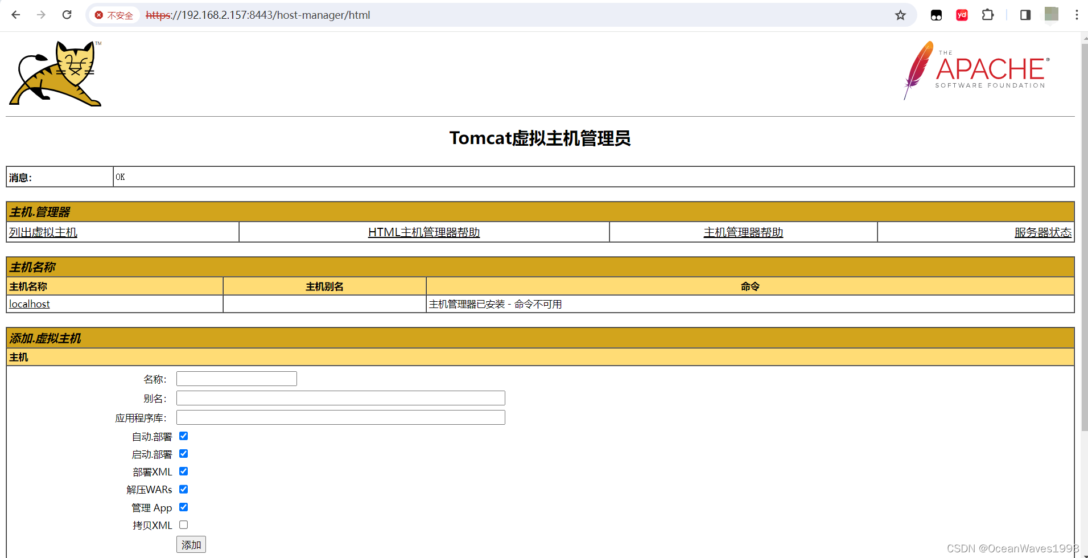Viewport: 1088px width, 558px height.
Task: Enable the 拷贝XML checkbox
Action: point(183,525)
